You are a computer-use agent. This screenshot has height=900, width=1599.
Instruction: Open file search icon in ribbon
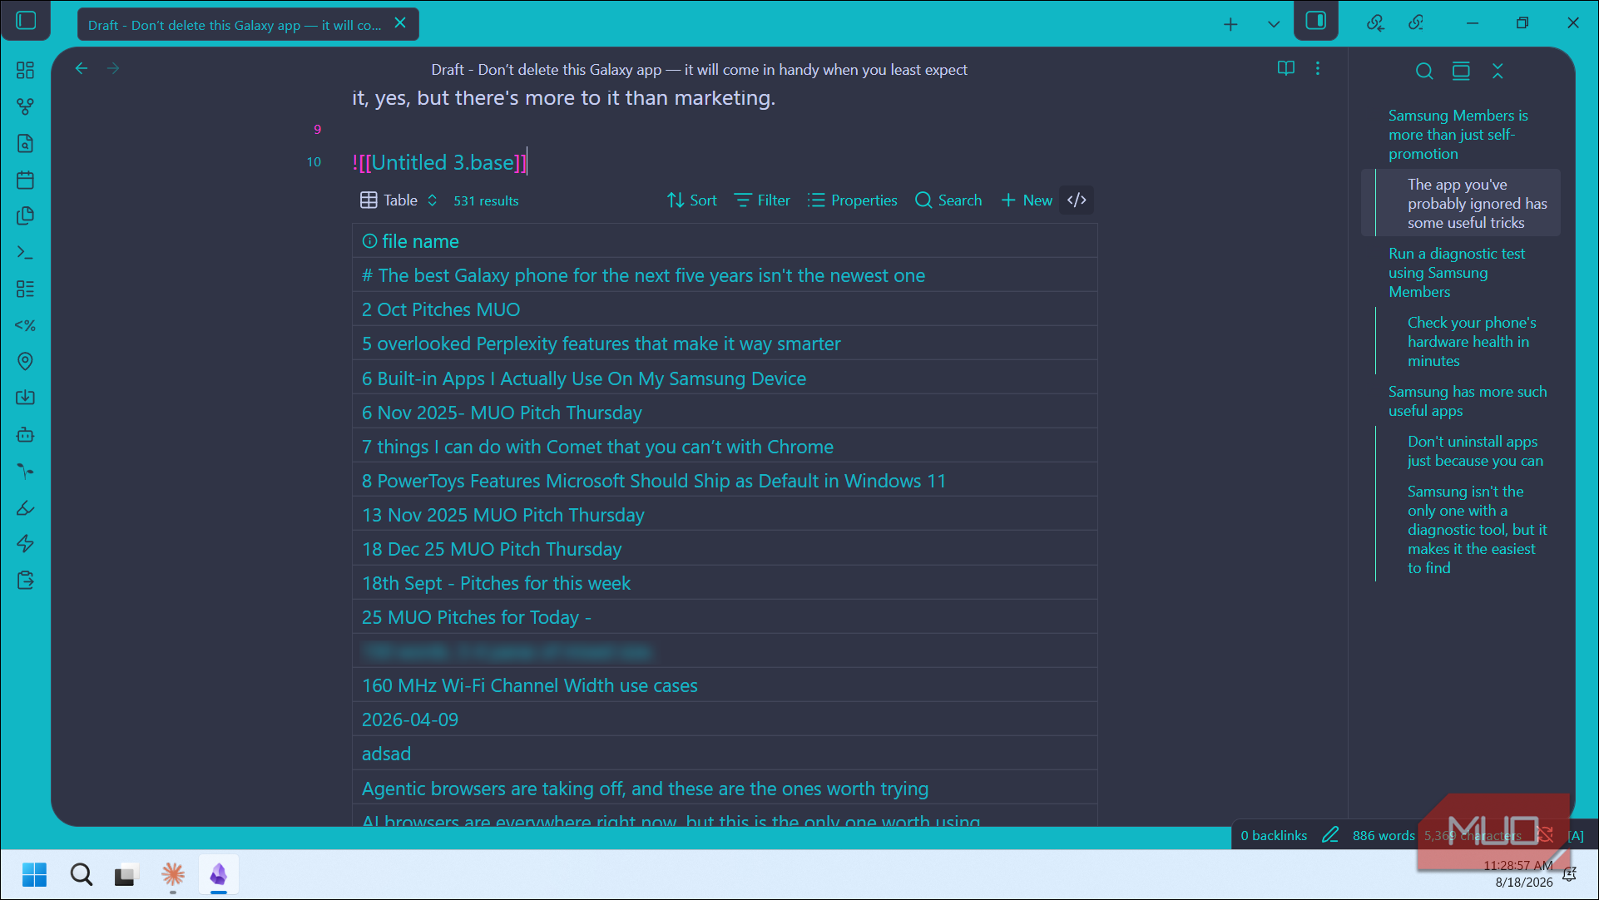tap(26, 143)
